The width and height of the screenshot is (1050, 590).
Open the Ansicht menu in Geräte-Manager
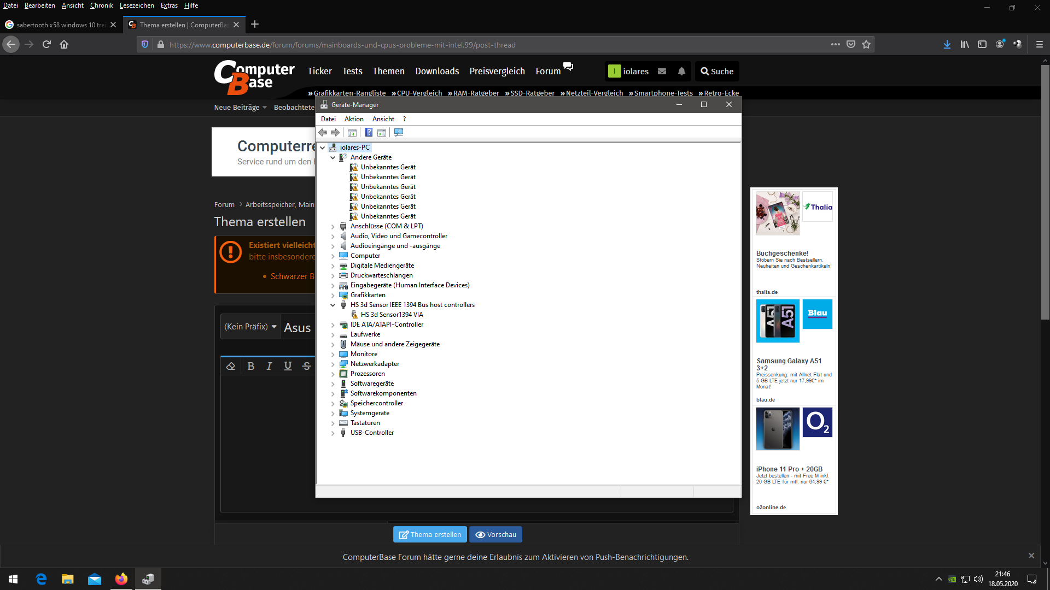[383, 119]
